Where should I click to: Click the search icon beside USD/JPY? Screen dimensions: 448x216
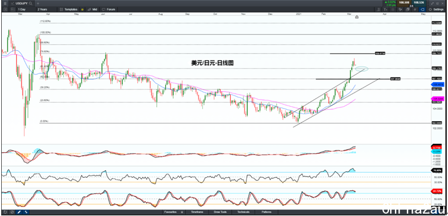pyautogui.click(x=30, y=4)
